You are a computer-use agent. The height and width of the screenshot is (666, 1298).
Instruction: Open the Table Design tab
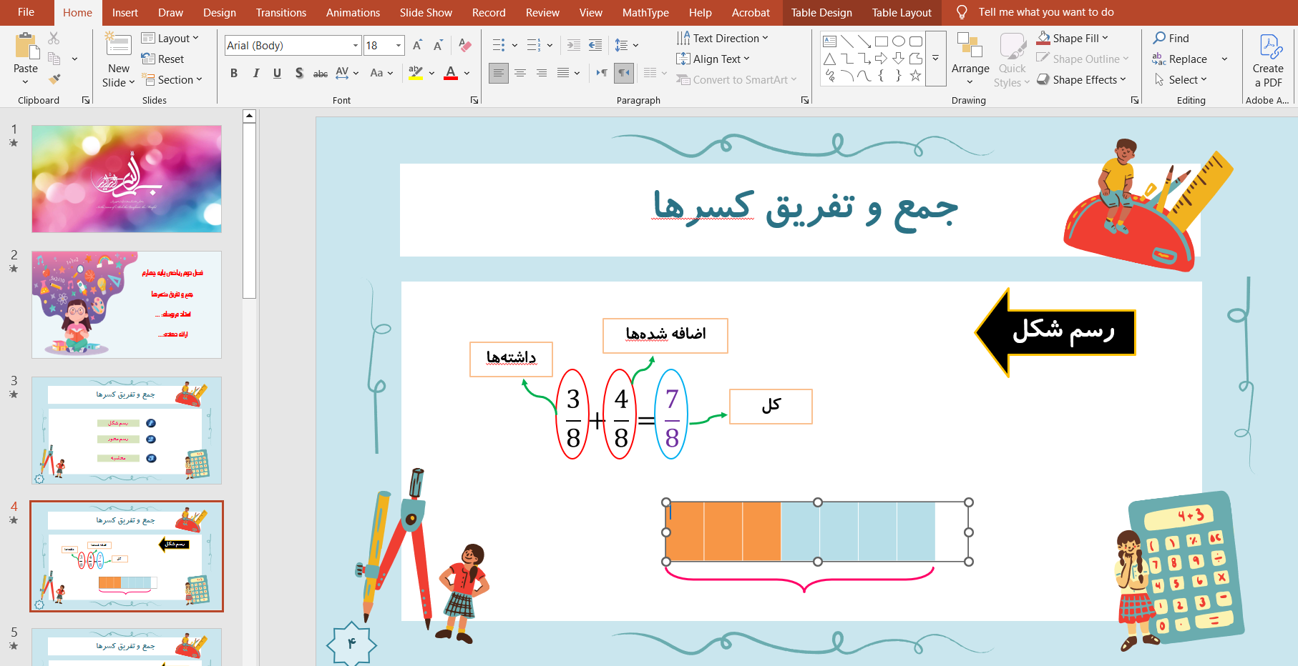[x=821, y=13]
